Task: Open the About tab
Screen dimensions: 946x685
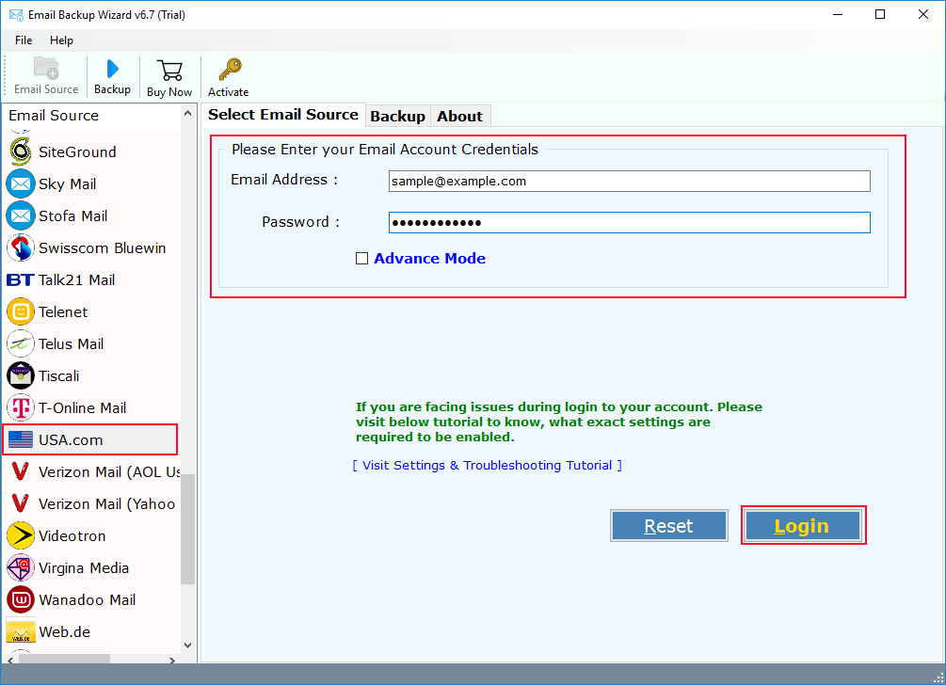Action: (x=459, y=117)
